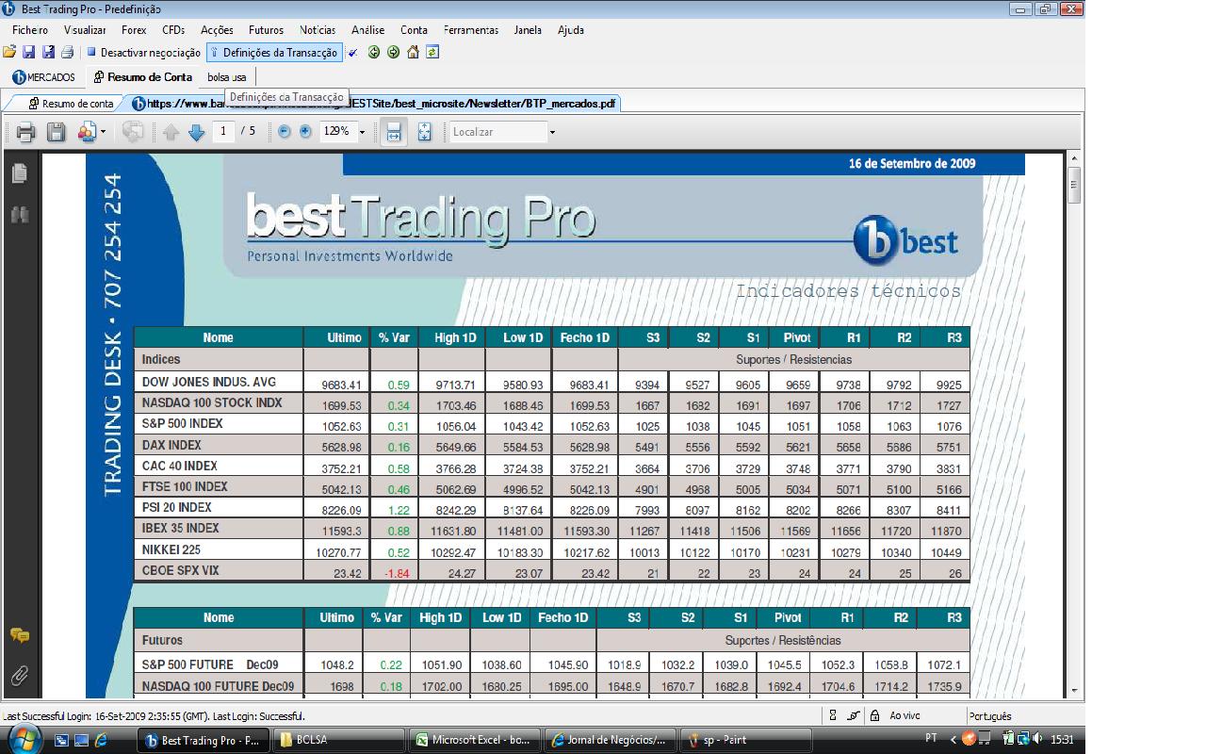Screen dimensions: 1206x754
Task: Click the Português language status entry
Action: tap(989, 716)
